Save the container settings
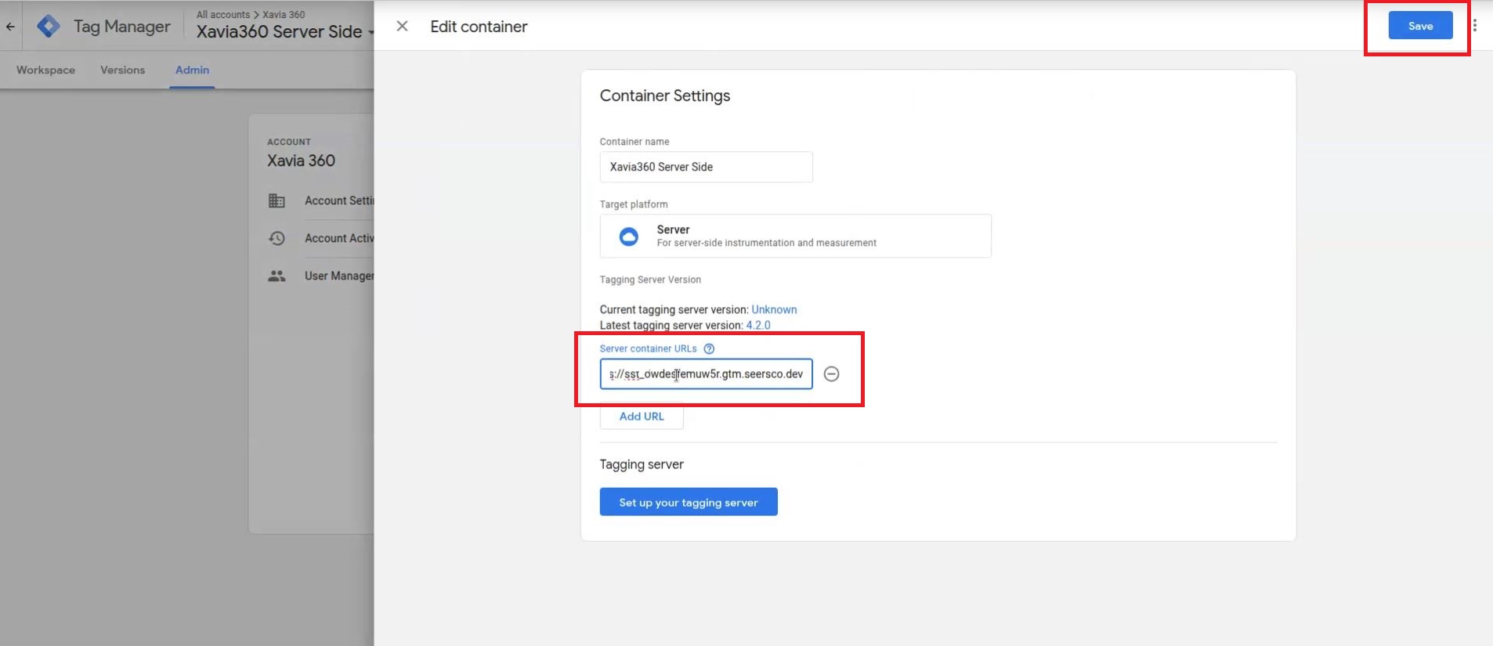Screen dimensions: 1493x646 click(1420, 26)
